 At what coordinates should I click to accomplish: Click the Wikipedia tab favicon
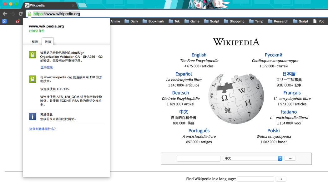[x=27, y=5]
